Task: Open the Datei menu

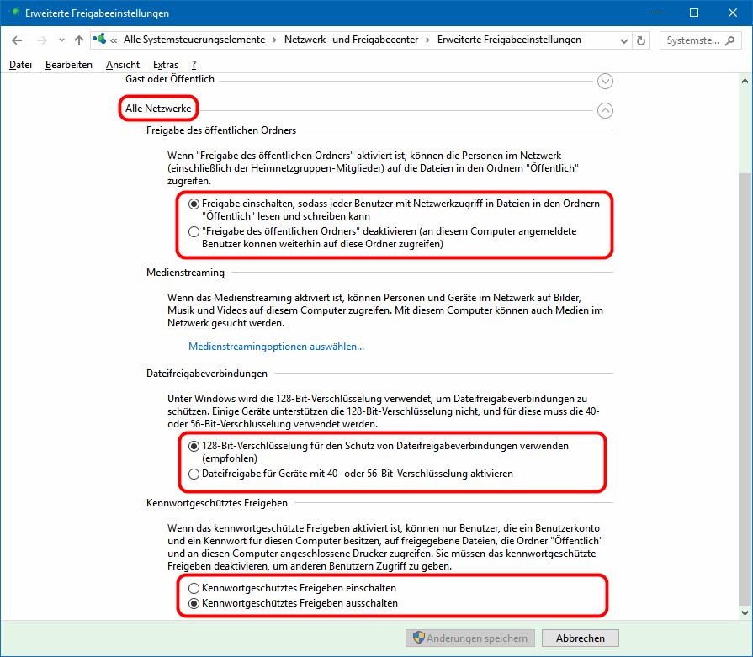Action: tap(21, 65)
